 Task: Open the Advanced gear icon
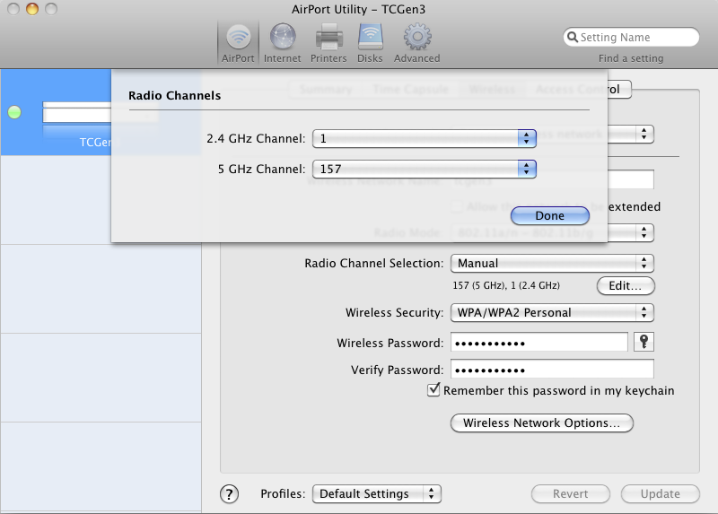(416, 43)
